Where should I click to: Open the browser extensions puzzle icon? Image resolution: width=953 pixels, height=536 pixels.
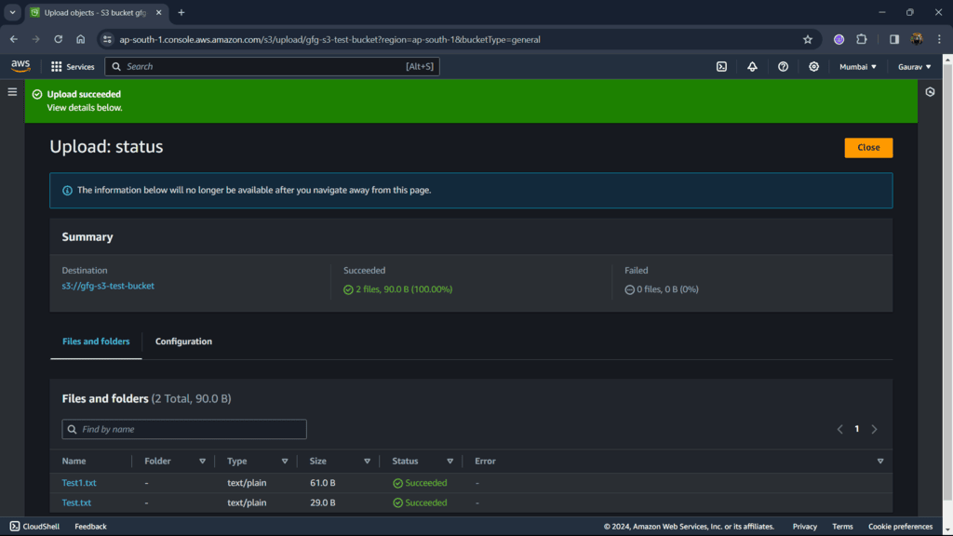[861, 39]
